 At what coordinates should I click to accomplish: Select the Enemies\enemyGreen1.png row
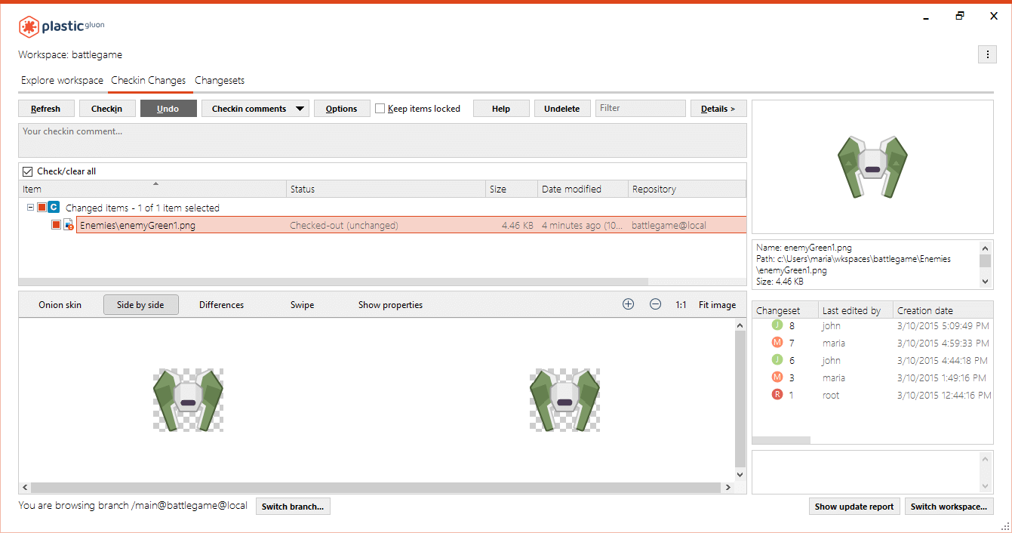pyautogui.click(x=411, y=225)
